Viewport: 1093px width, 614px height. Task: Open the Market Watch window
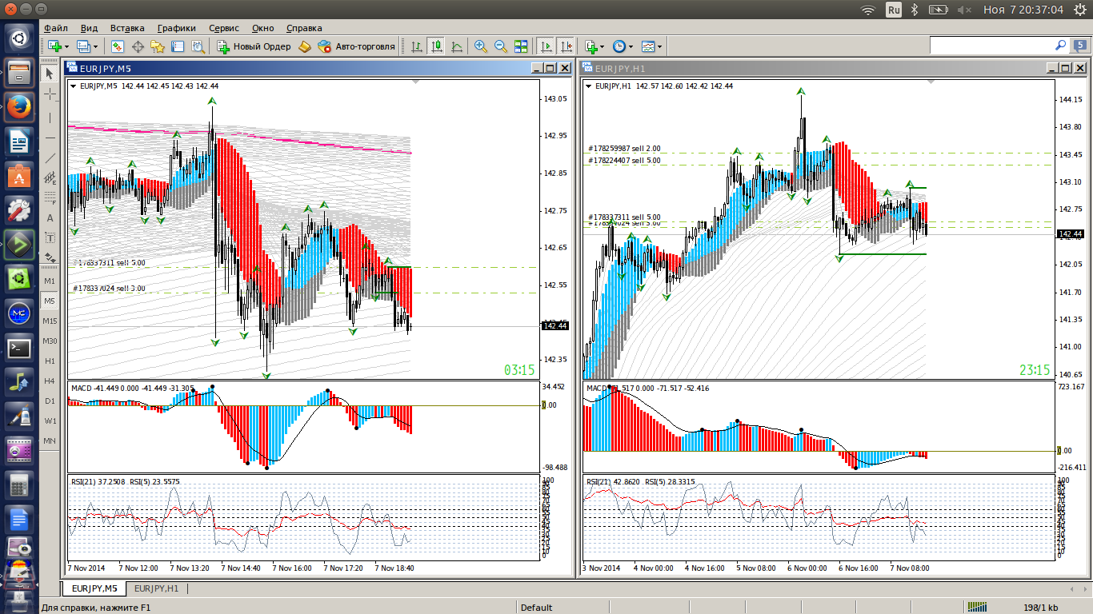117,46
